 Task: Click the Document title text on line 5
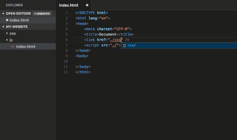(108, 34)
